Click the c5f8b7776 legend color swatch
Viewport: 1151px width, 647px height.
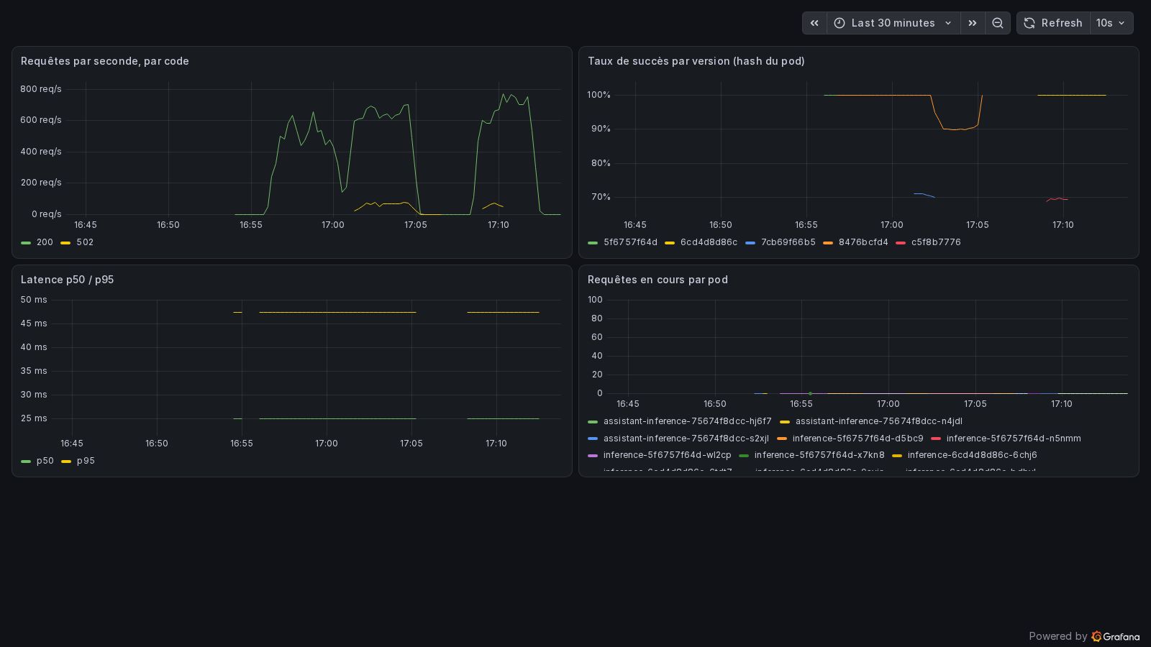901,243
